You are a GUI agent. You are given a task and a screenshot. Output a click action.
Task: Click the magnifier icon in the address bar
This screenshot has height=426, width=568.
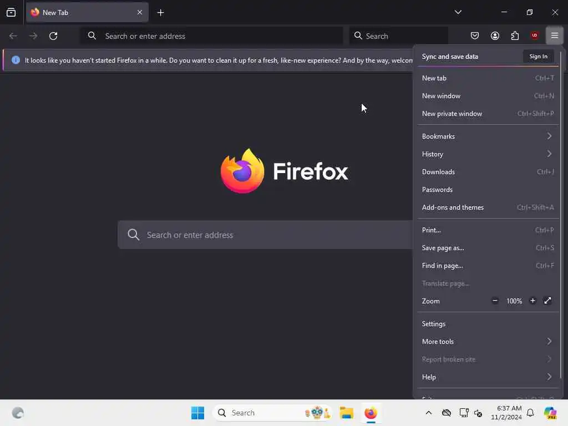click(92, 35)
